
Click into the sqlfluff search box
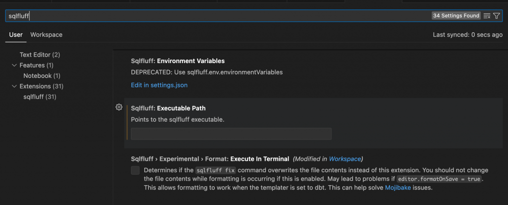tap(218, 16)
